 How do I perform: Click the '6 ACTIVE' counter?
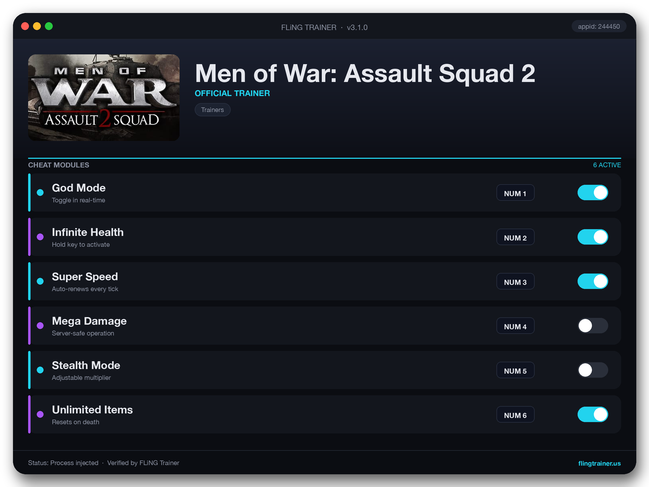pyautogui.click(x=607, y=165)
